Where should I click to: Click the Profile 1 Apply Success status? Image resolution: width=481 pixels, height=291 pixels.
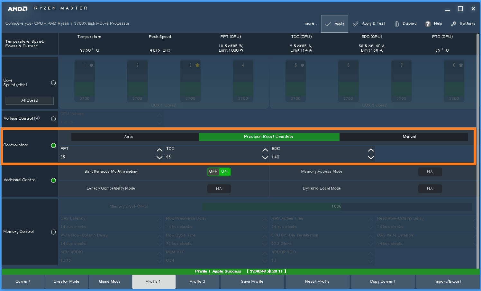click(240, 271)
